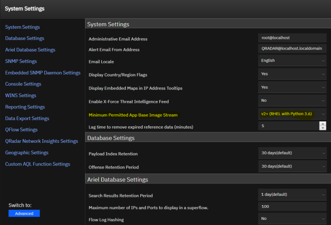
Task: Increase lag time with stepper up arrow
Action: (x=323, y=124)
